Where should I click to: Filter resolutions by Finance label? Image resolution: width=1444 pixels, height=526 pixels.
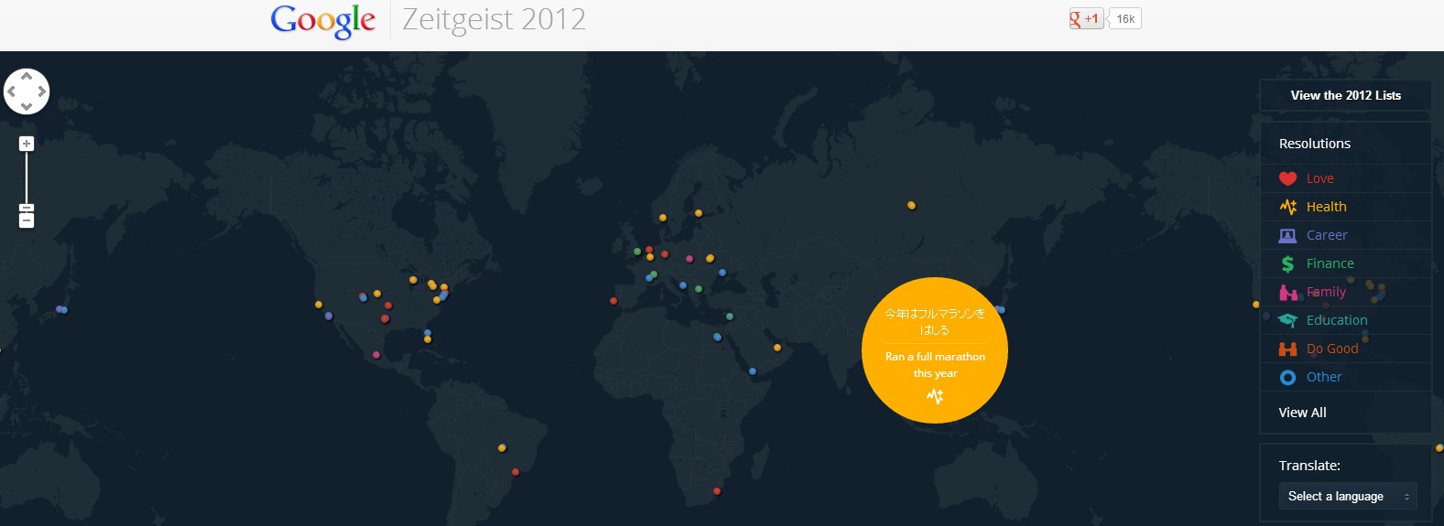click(1330, 263)
